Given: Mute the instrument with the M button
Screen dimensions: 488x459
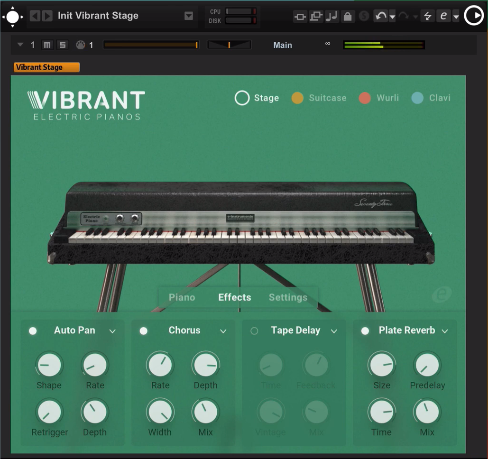Looking at the screenshot, I should point(47,45).
